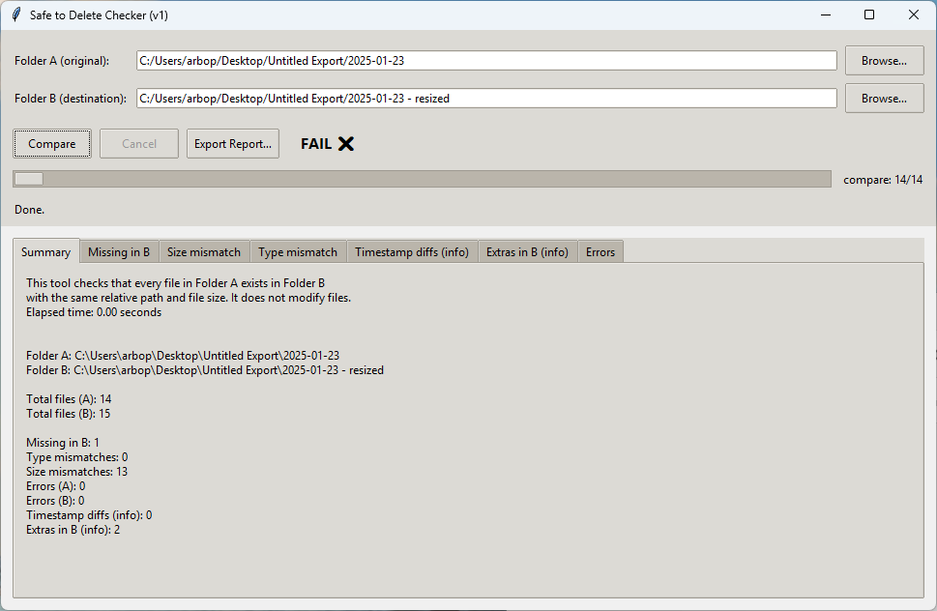This screenshot has height=611, width=937.
Task: Switch to the Errors tab
Action: coord(600,251)
